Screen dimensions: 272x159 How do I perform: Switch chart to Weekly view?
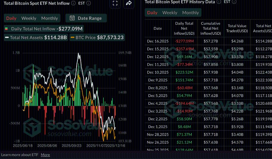[x=29, y=18]
